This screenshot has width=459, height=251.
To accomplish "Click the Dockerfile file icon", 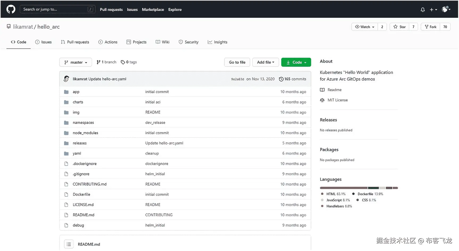I will 66,194.
